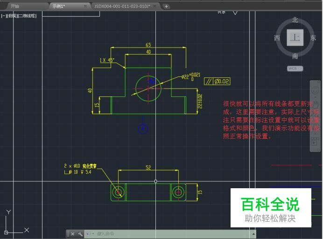323x239 pixels.
Task: Expand the command line history arrow
Action: pyautogui.click(x=253, y=234)
